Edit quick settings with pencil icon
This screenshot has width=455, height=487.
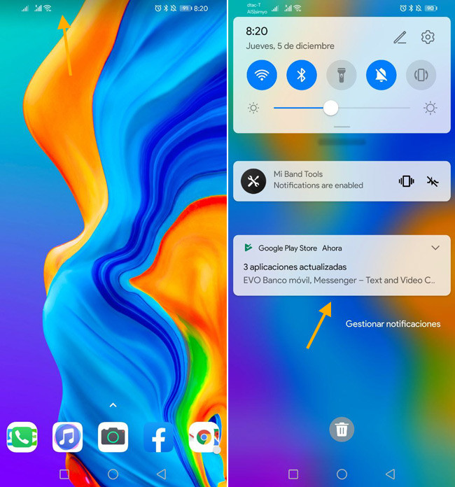(x=400, y=38)
